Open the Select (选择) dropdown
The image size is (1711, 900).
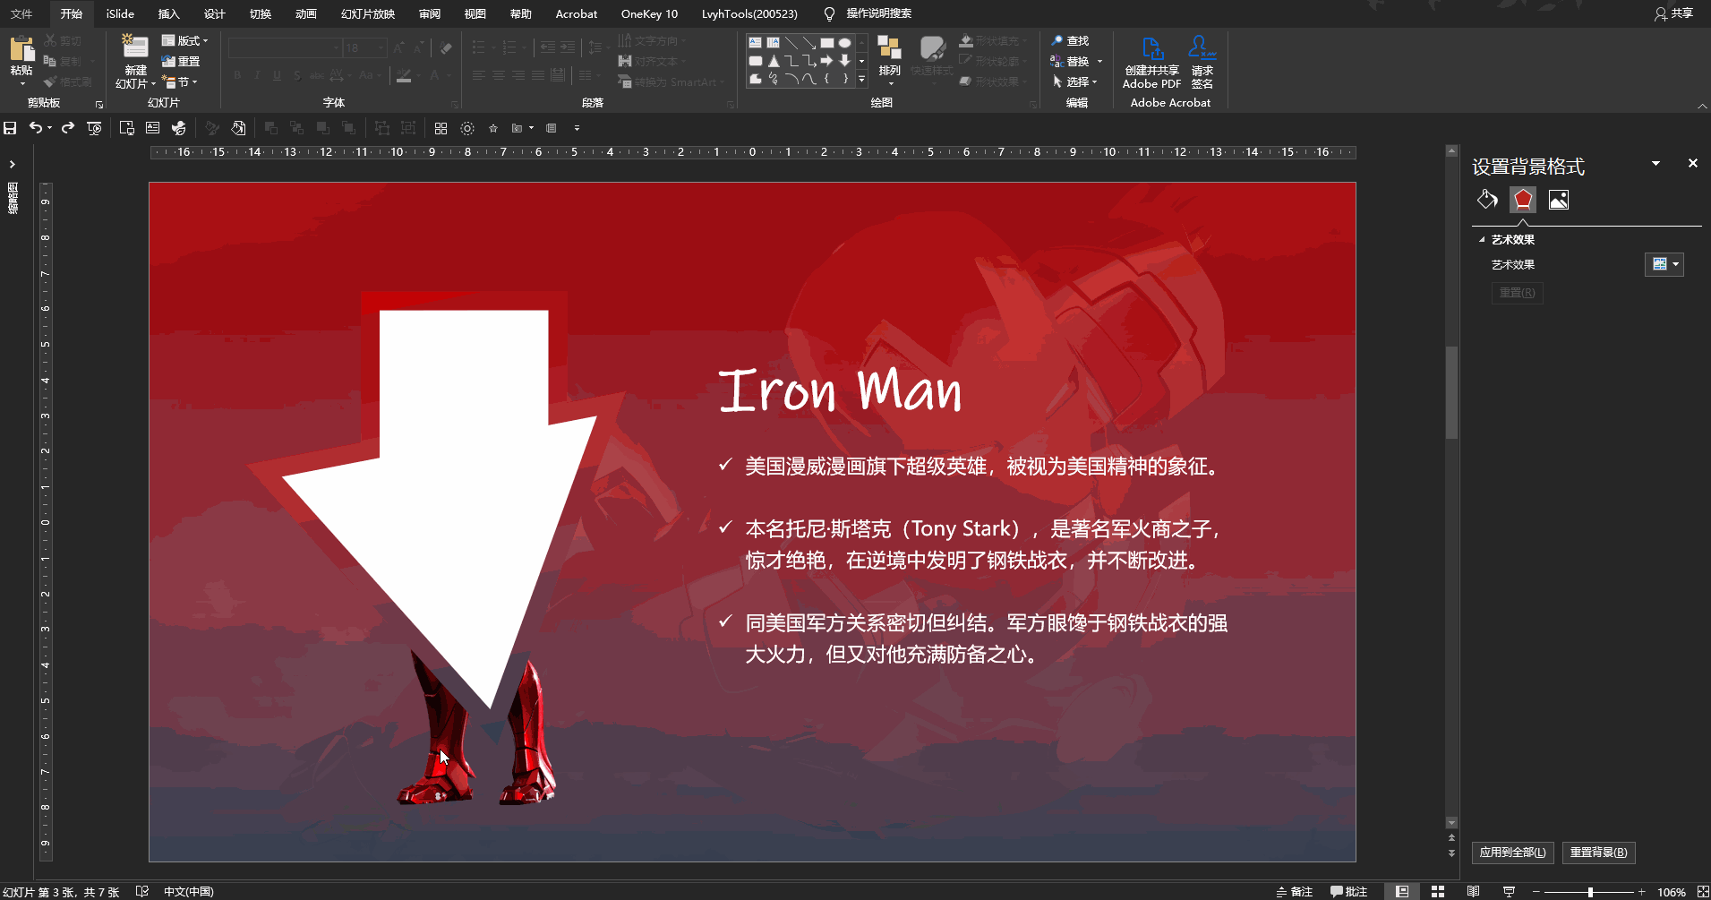pos(1074,81)
